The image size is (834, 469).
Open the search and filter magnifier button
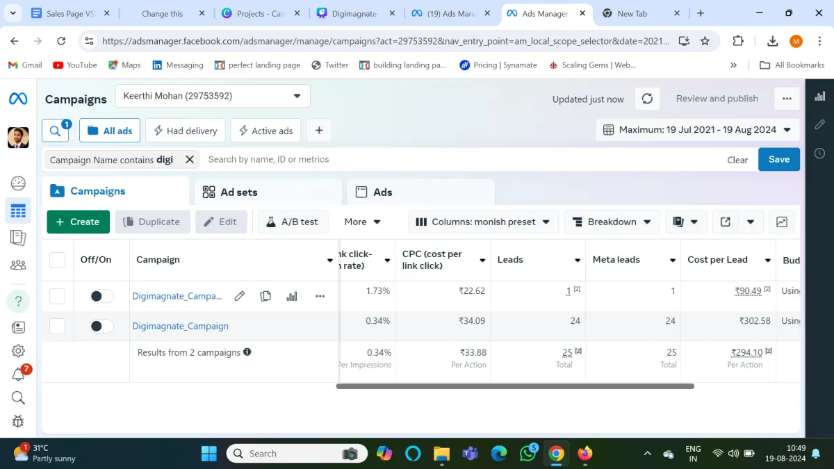tap(56, 130)
